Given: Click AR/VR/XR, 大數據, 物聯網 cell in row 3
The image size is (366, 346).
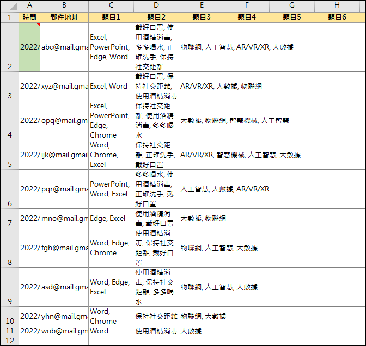Looking at the screenshot, I should 202,86.
